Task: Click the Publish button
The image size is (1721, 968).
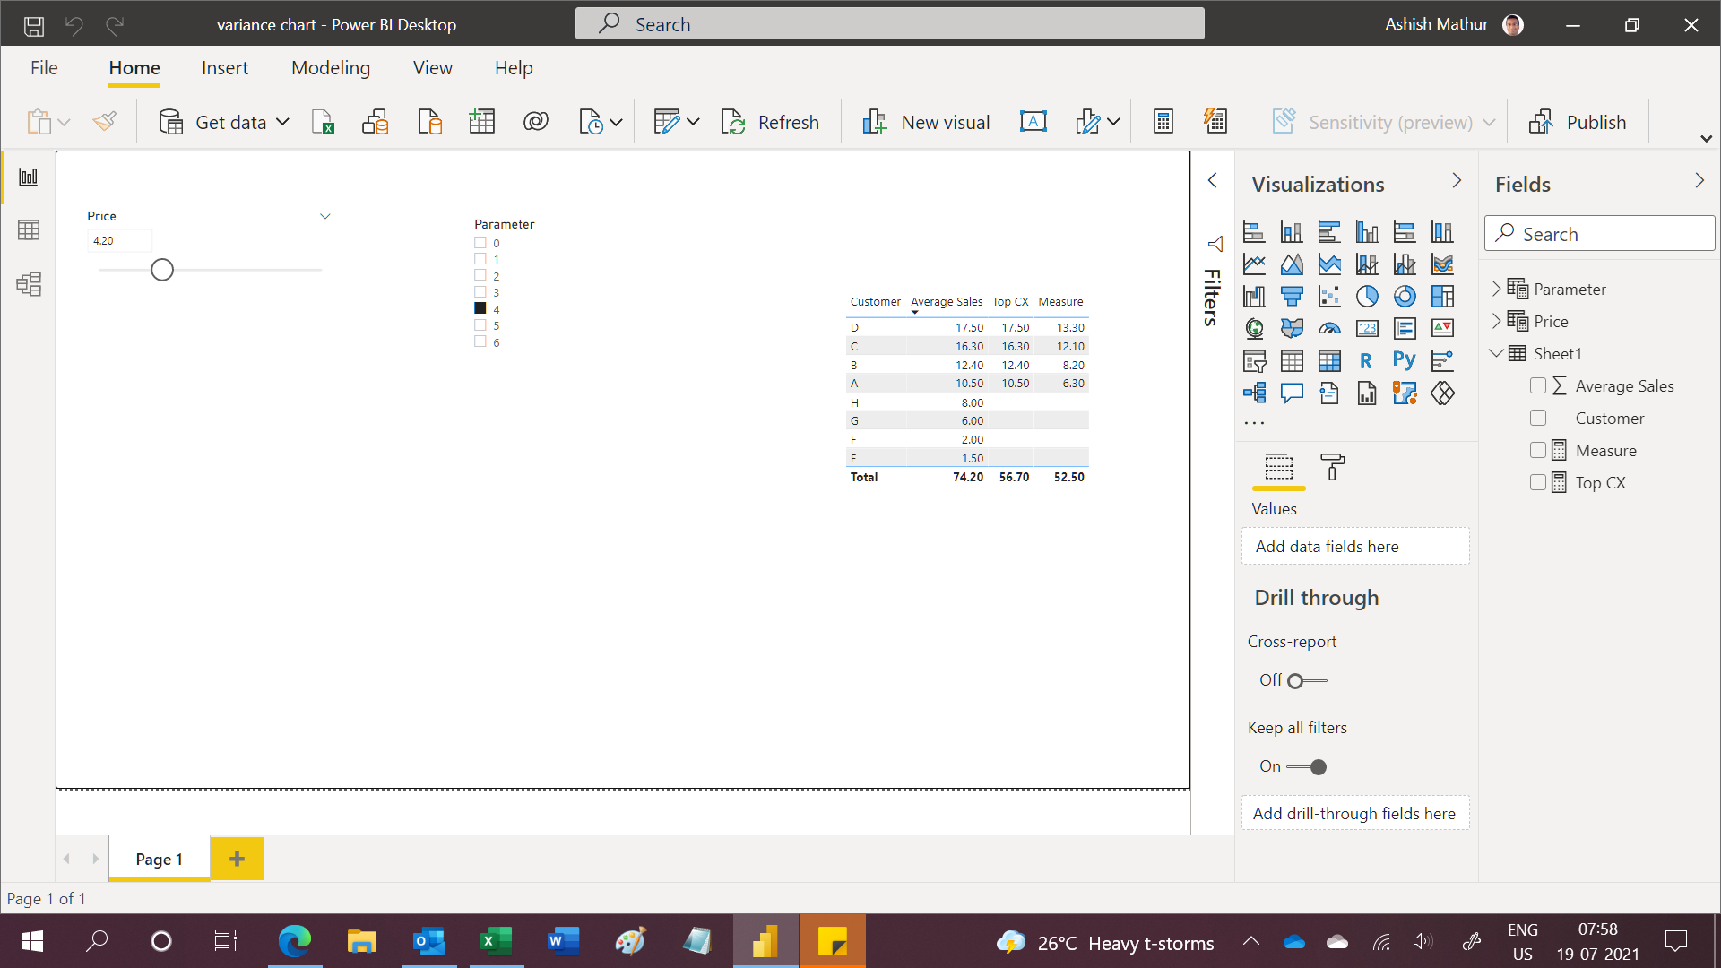Action: 1578,122
